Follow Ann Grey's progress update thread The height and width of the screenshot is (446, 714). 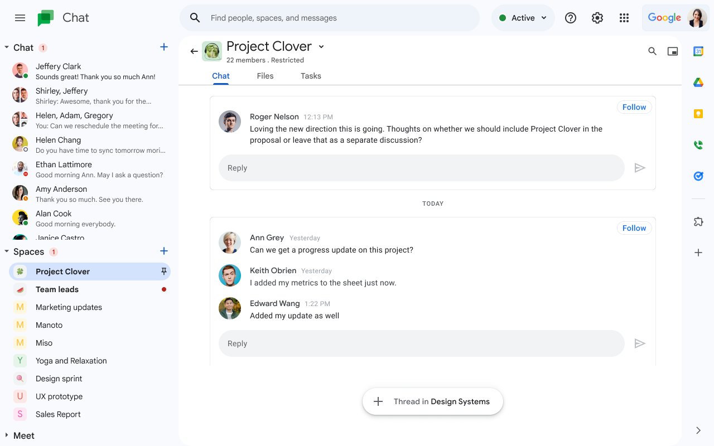click(x=634, y=228)
